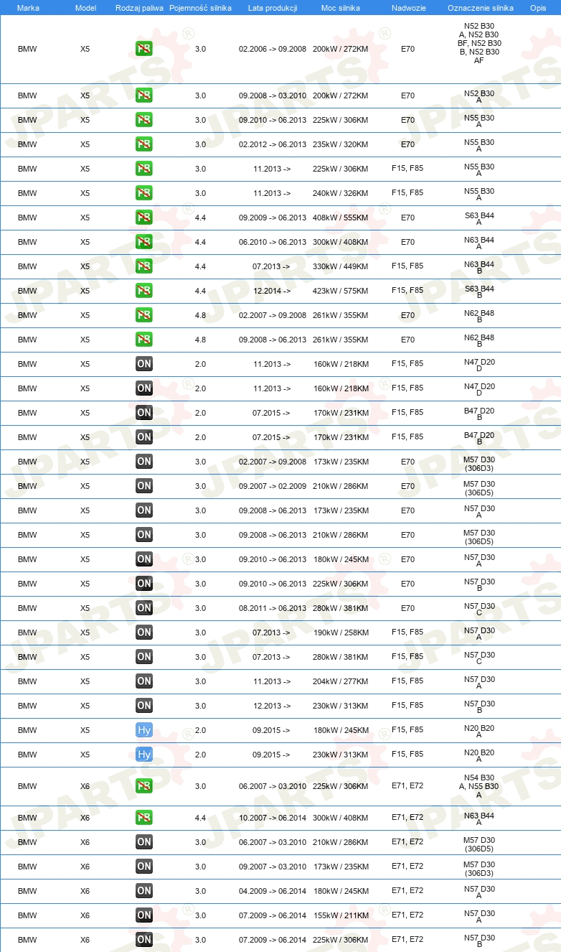Click the 330kW / 449KM power cell
Image resolution: width=561 pixels, height=952 pixels.
coord(340,266)
